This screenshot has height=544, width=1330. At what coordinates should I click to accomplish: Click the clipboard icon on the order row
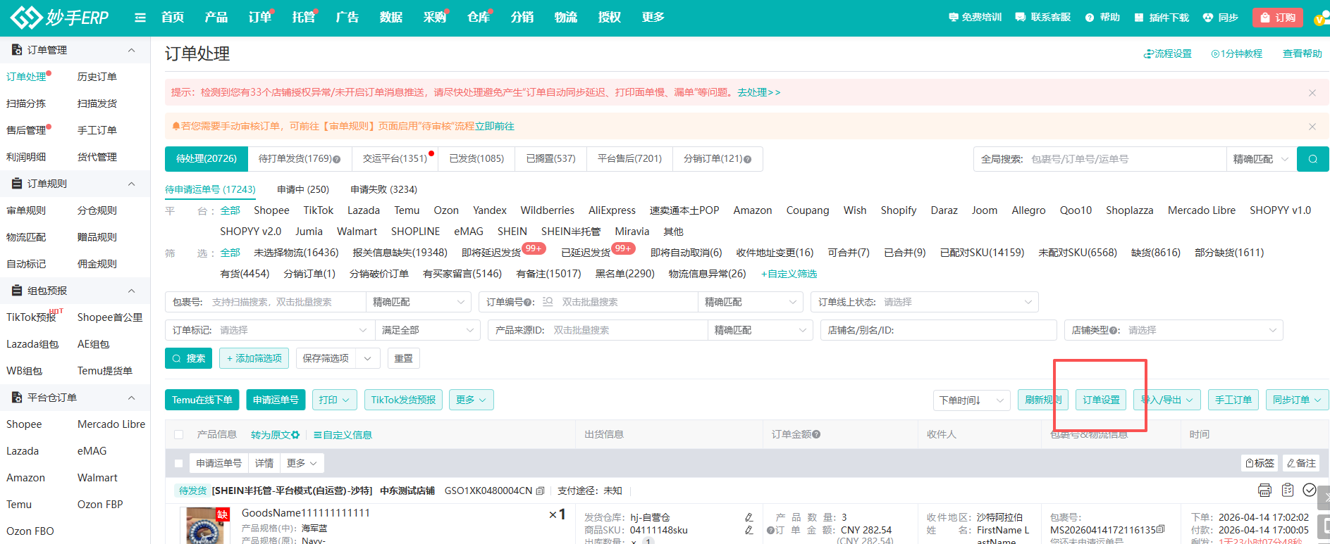coord(1288,490)
